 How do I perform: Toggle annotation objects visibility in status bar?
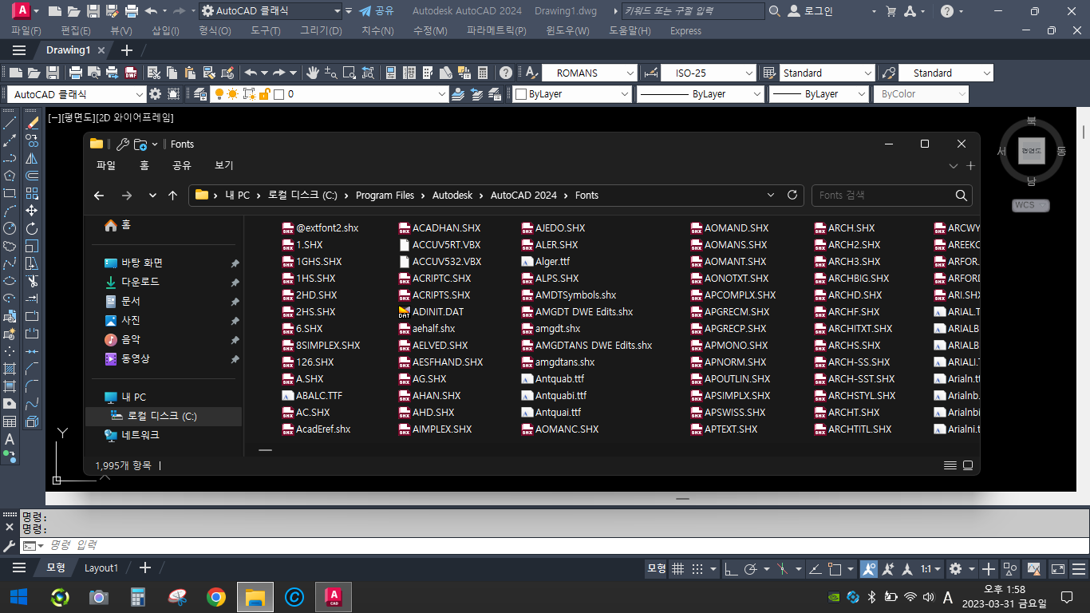click(x=869, y=569)
